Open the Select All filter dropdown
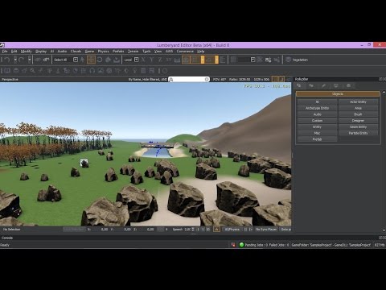 coord(76,60)
